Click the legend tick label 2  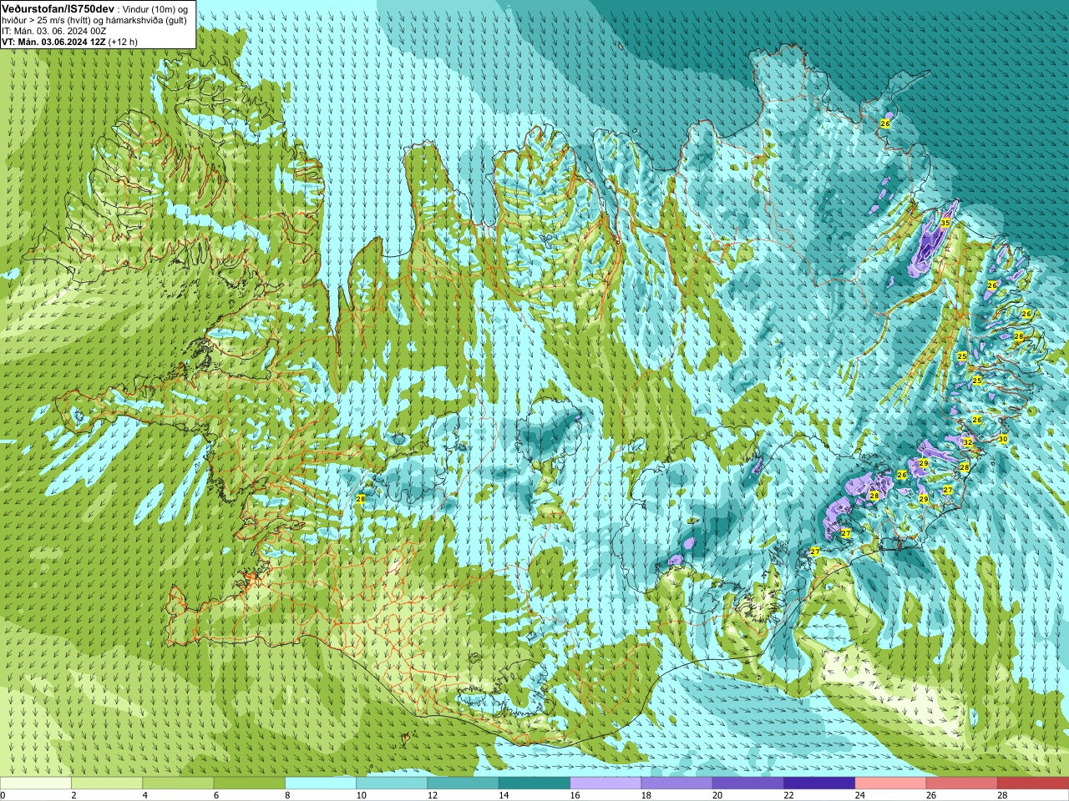74,795
